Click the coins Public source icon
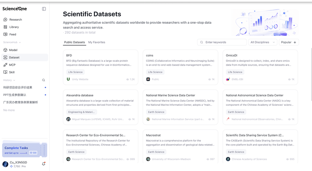312x171 pixels. [x=148, y=79]
